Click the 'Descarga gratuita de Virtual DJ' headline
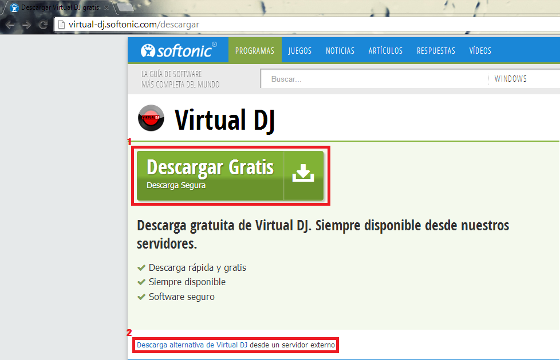Viewport: 560px width, 360px height. point(323,234)
